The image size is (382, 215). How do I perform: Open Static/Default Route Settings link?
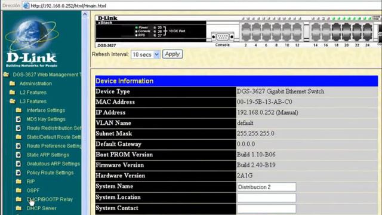pyautogui.click(x=54, y=137)
